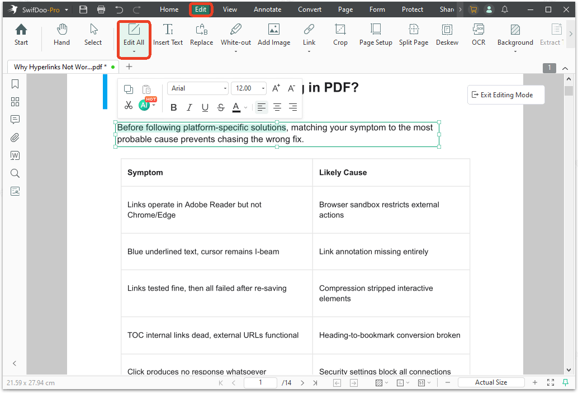
Task: Open the Convert tab
Action: tap(310, 10)
